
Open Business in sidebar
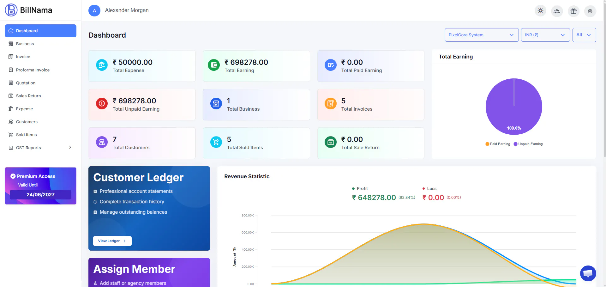40,44
